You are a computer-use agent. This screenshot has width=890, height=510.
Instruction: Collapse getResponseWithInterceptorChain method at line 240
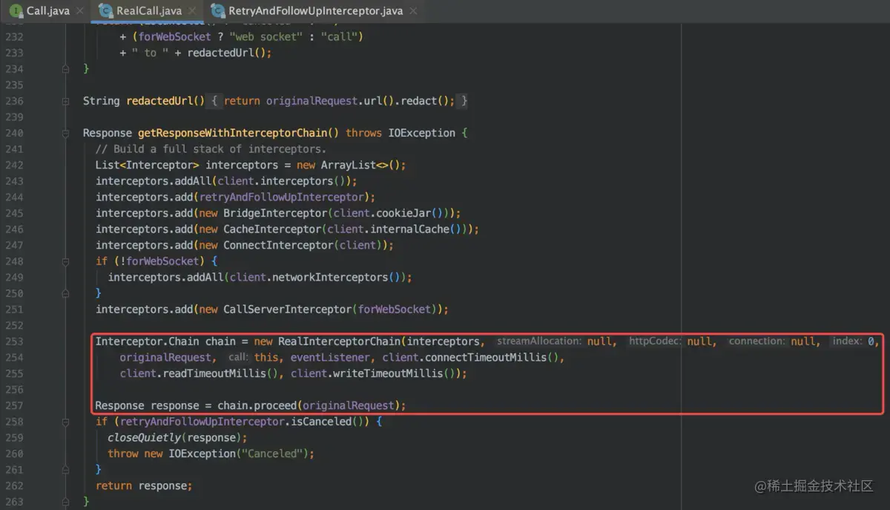66,133
